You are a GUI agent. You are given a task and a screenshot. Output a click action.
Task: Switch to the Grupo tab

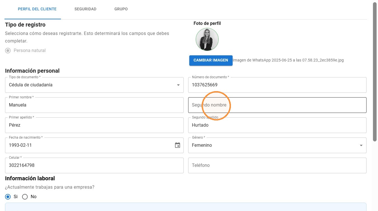pos(121,9)
